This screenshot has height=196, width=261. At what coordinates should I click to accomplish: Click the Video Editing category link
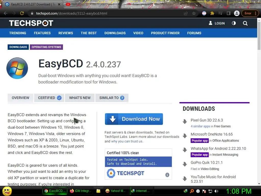210,169
